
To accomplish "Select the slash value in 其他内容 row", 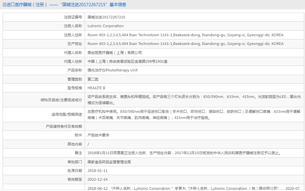I will point(88,144).
